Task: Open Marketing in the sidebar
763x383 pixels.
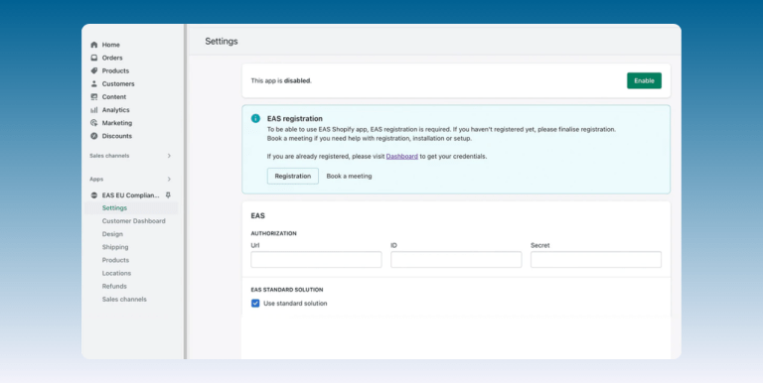Action: (x=117, y=123)
